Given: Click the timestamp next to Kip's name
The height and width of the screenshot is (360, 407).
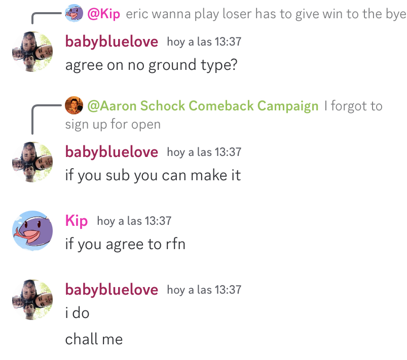Looking at the screenshot, I should 134,221.
